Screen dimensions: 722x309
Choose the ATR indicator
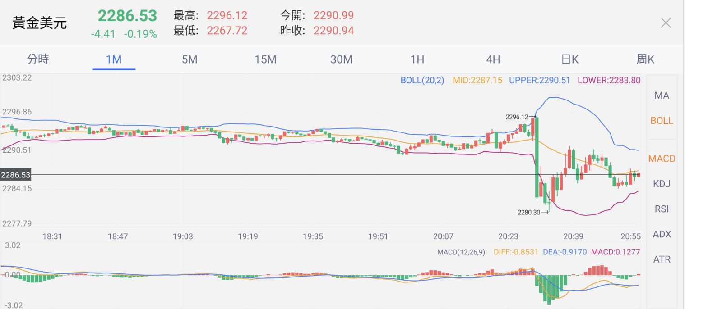[662, 259]
